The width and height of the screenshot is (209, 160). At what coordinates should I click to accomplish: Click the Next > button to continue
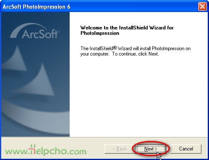click(x=151, y=149)
